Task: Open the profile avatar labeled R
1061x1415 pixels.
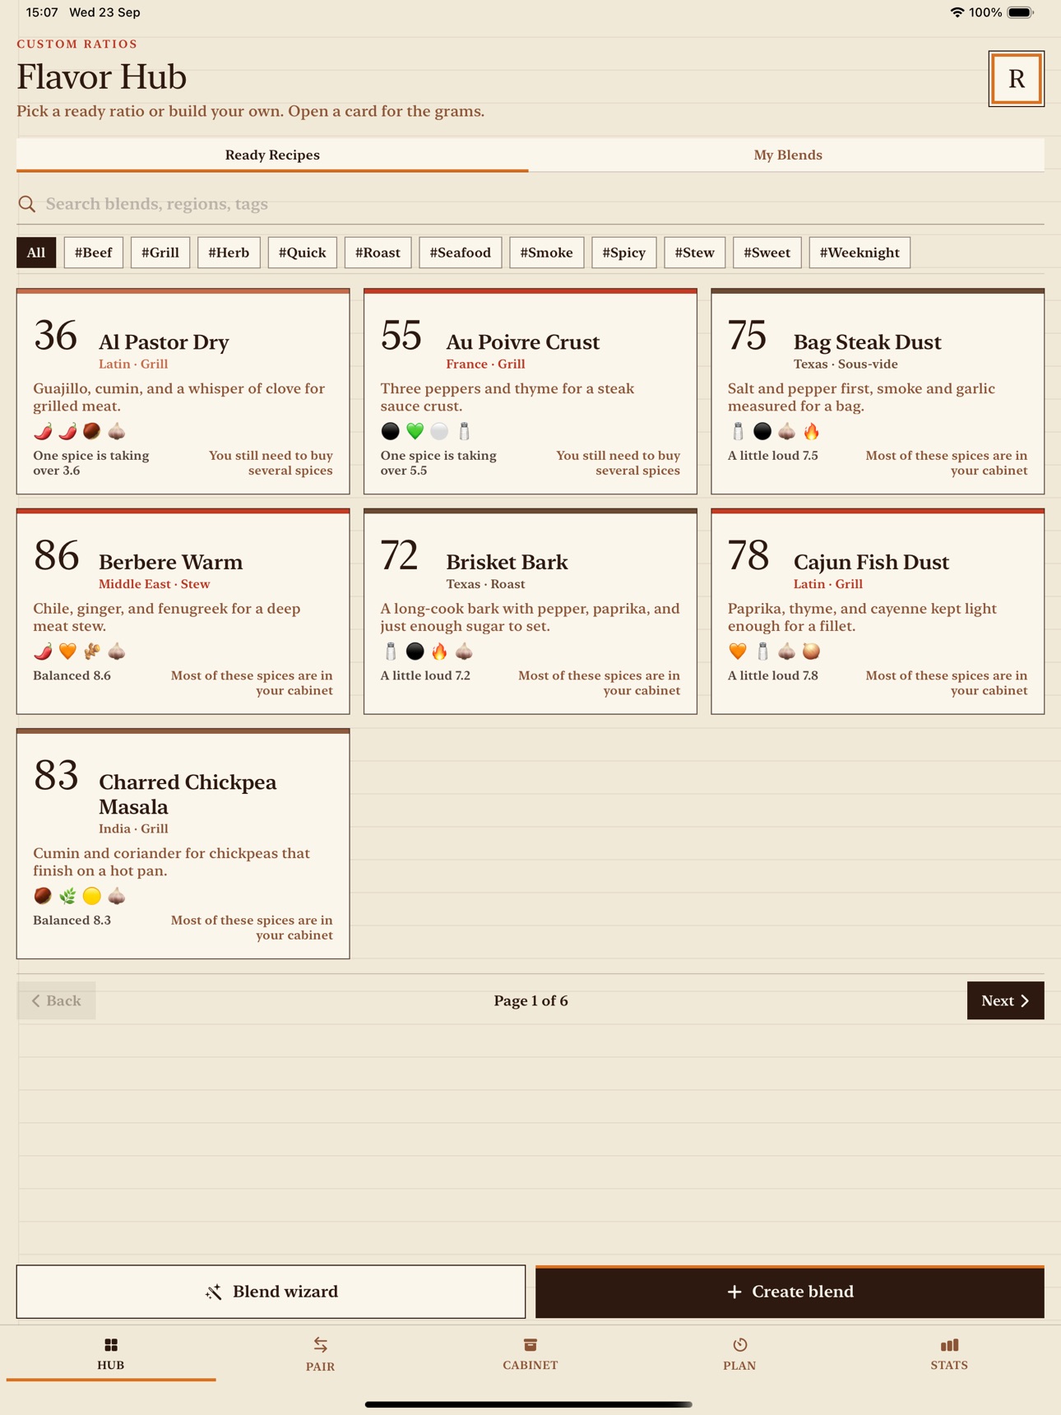Action: [1016, 79]
